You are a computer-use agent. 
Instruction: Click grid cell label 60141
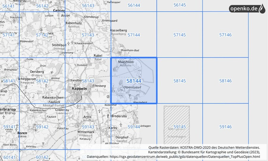(x=9, y=157)
